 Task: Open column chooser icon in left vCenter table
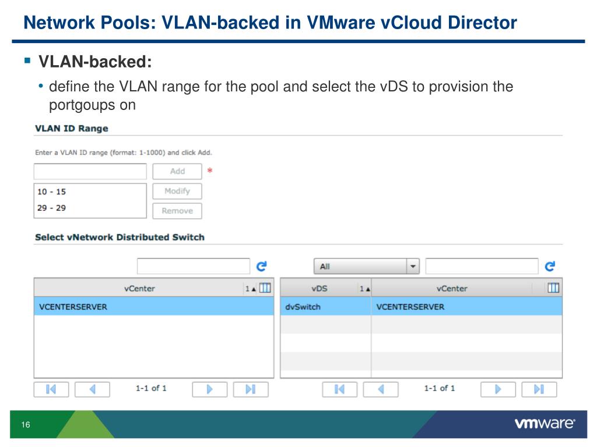point(265,288)
